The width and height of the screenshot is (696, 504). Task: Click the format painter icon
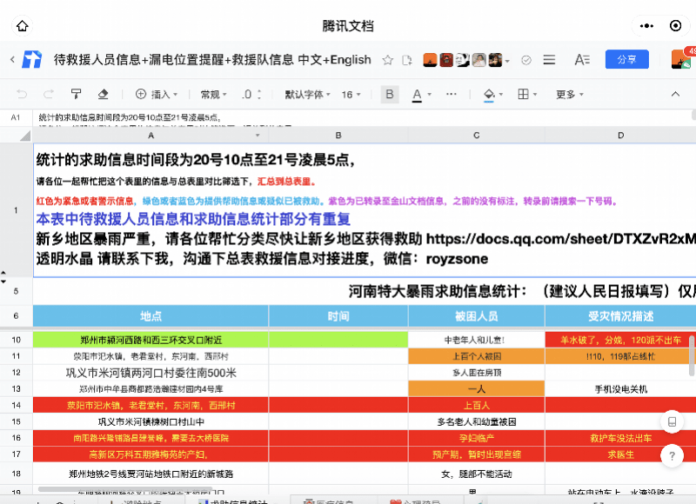pyautogui.click(x=76, y=94)
